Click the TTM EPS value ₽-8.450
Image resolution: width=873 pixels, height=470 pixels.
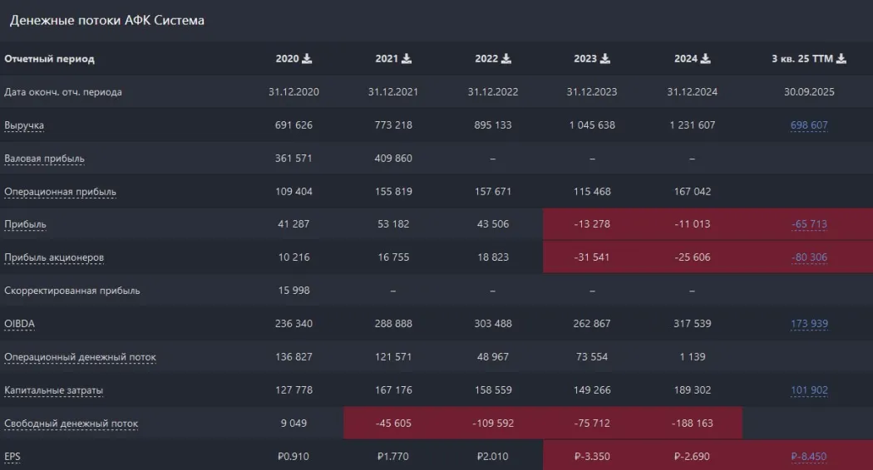[x=809, y=457]
